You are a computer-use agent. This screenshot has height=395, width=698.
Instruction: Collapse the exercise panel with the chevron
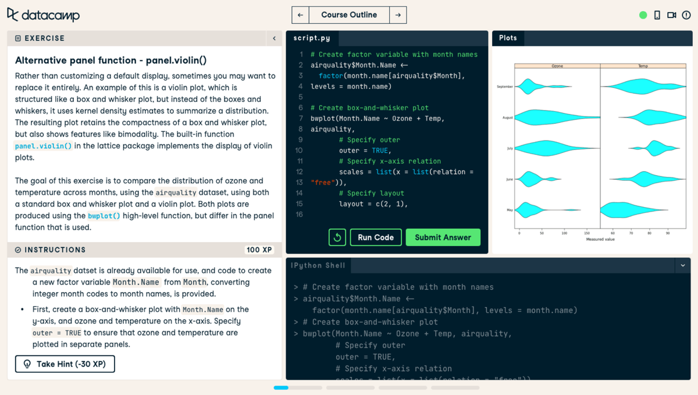point(273,37)
